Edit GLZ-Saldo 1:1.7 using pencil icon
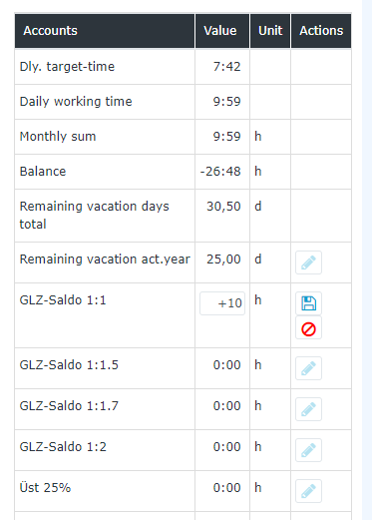The height and width of the screenshot is (520, 372). coord(308,409)
